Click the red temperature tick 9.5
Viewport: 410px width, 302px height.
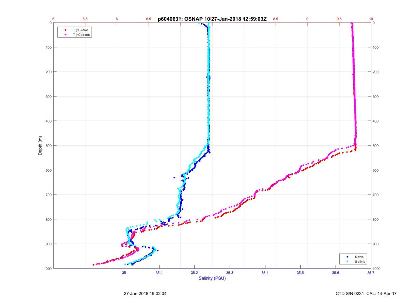point(339,19)
